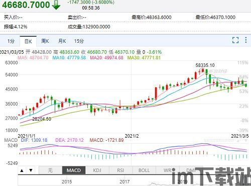Open the fullscreen chart icon
This screenshot has width=251, height=186.
point(235,40)
